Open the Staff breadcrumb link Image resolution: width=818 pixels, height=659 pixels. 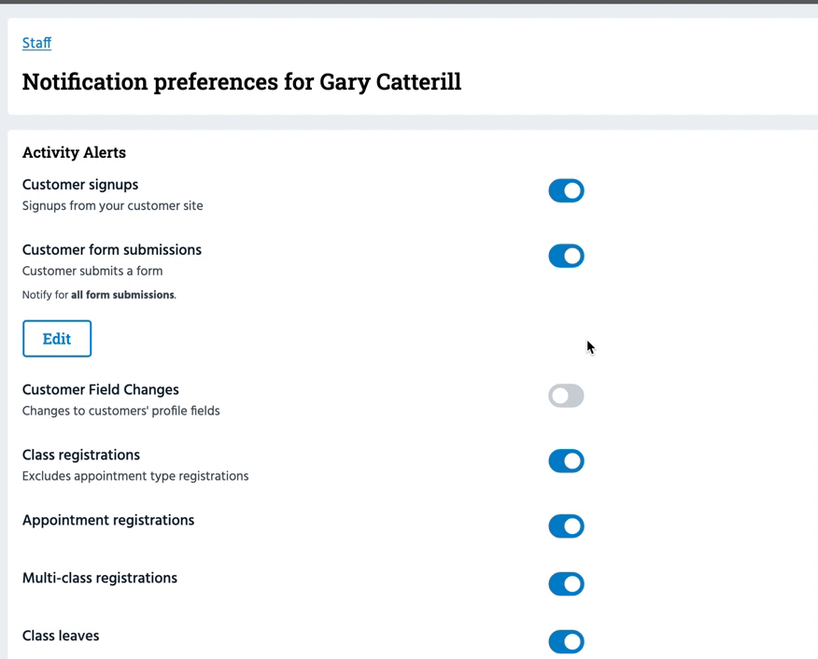36,43
